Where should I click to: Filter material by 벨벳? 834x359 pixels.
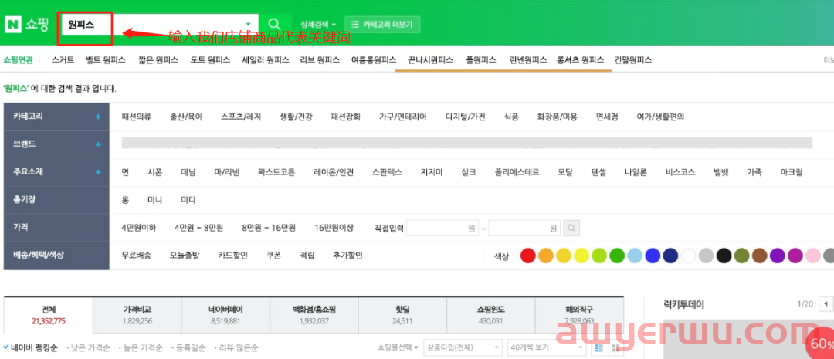click(720, 172)
